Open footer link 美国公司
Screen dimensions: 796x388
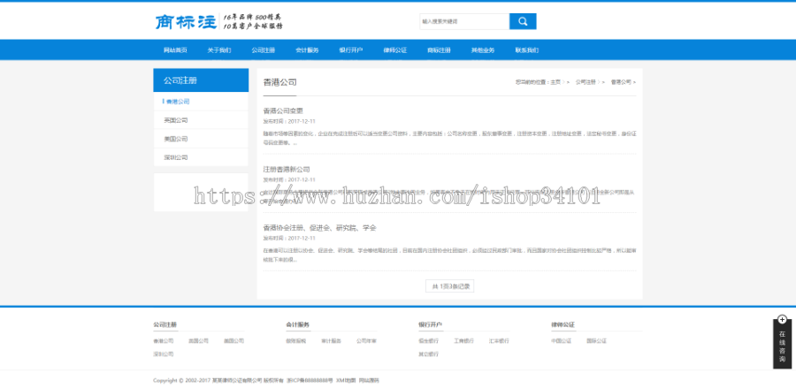(x=233, y=341)
